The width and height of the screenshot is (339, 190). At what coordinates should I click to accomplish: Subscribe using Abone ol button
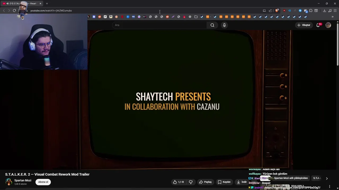pos(43,182)
